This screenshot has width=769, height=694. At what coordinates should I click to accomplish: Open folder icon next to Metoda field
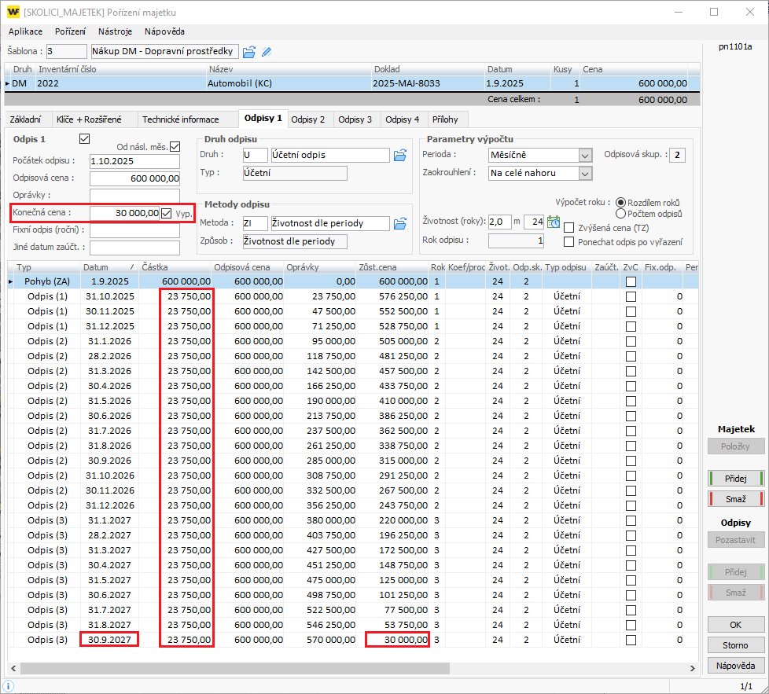click(x=400, y=223)
